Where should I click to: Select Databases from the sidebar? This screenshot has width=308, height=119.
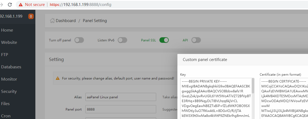pos(11,67)
